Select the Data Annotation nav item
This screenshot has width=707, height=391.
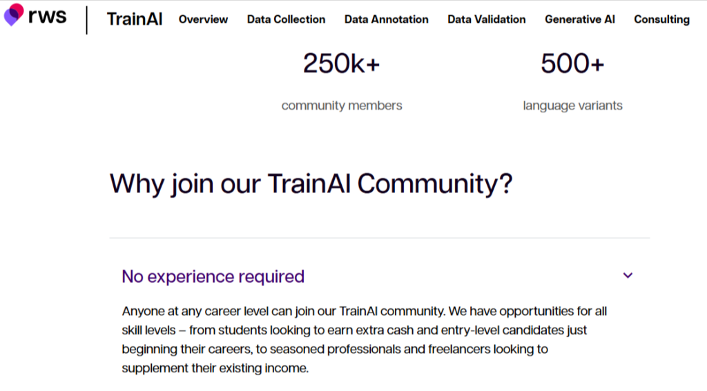(386, 19)
